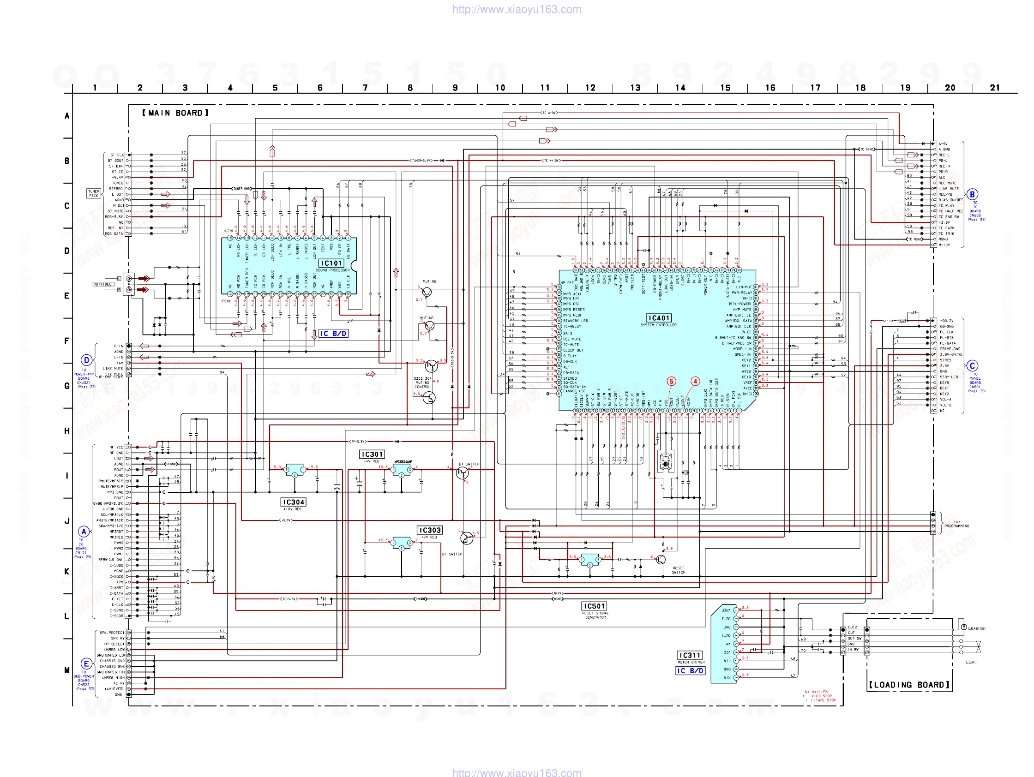The image size is (1034, 777).
Task: Click grid column header 10
Action: click(x=500, y=88)
